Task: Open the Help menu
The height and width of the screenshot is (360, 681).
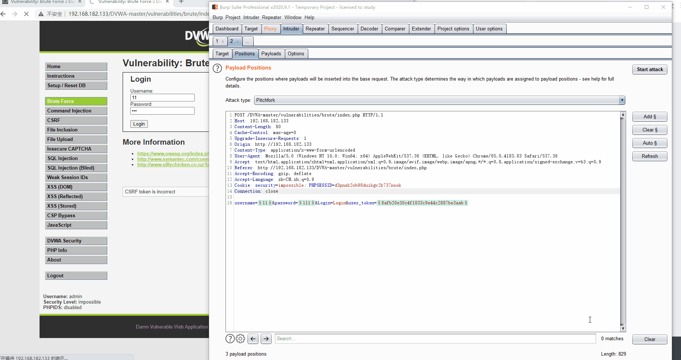Action: tap(309, 18)
